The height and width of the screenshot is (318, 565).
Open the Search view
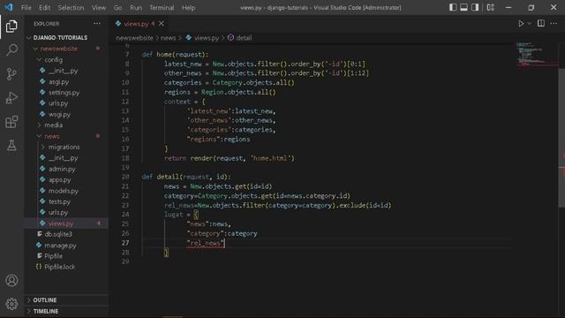pyautogui.click(x=11, y=50)
